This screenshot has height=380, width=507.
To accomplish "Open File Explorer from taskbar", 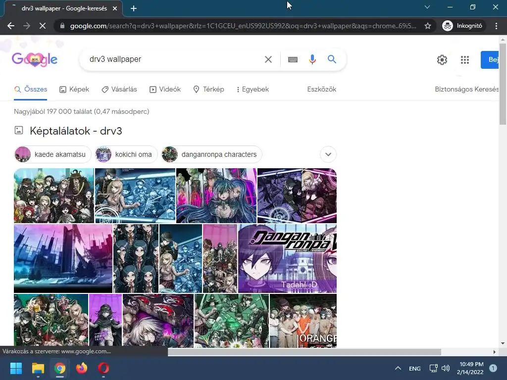I will (x=38, y=368).
